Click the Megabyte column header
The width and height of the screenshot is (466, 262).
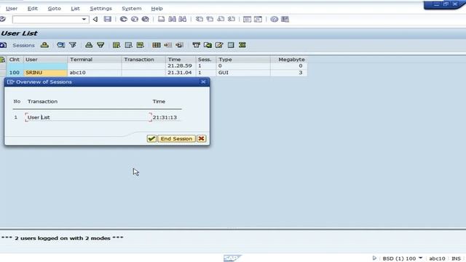(x=288, y=60)
